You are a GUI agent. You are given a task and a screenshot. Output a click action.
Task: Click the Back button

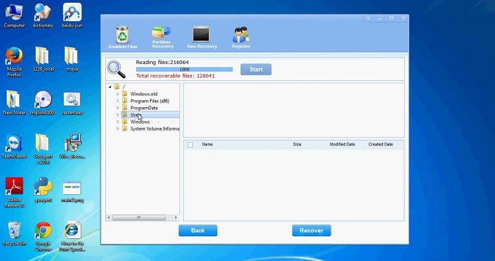click(x=198, y=230)
